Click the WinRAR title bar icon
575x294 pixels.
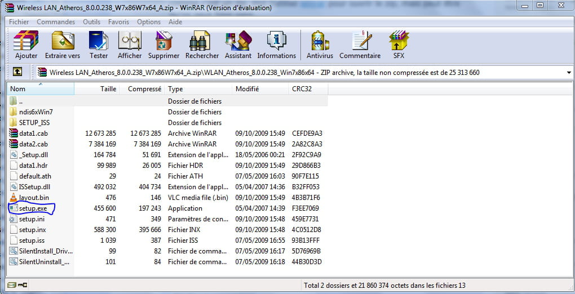(10, 7)
